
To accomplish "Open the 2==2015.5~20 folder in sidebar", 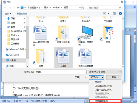I will click(x=17, y=31).
